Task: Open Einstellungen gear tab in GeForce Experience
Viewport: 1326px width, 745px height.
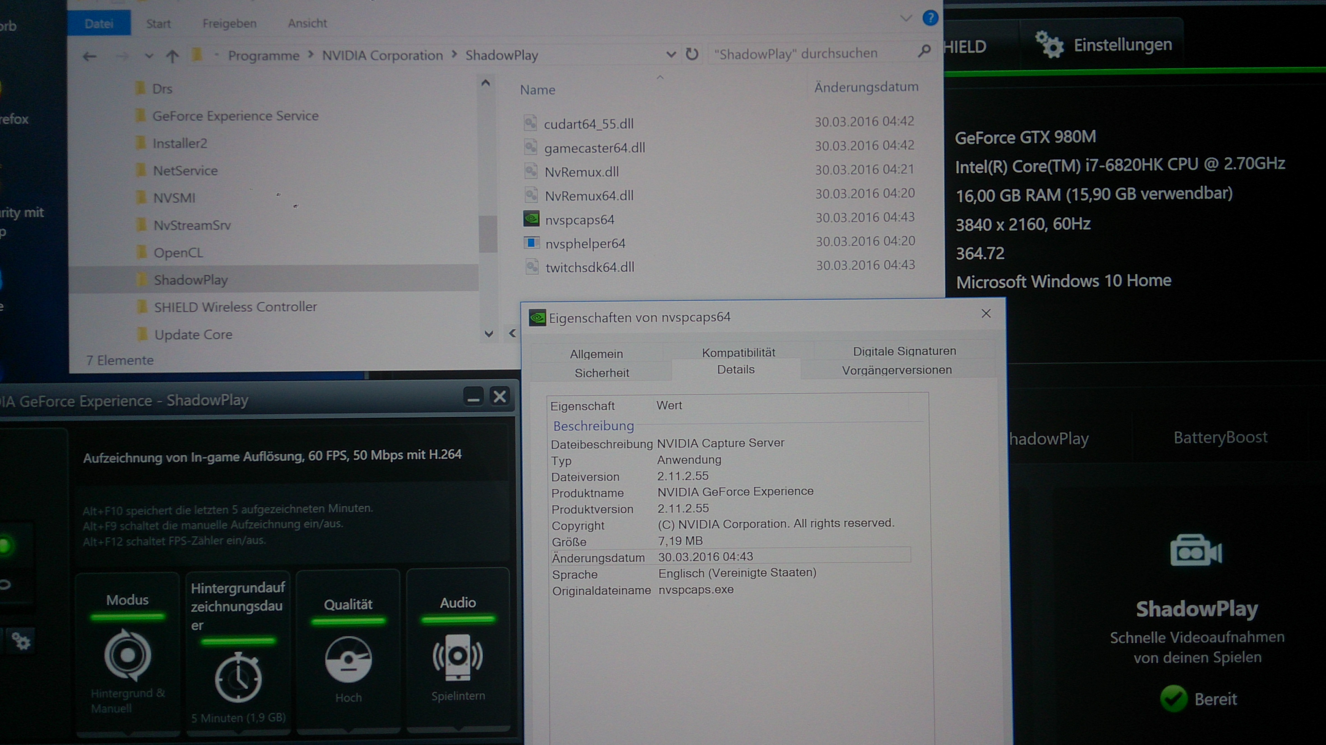Action: 1103,45
